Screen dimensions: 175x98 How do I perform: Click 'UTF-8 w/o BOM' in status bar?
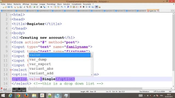[x=159, y=91]
